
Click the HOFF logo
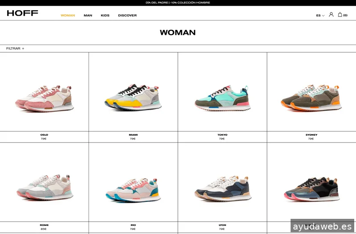[x=22, y=13]
